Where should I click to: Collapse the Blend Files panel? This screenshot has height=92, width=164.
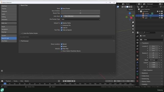(x=20, y=5)
